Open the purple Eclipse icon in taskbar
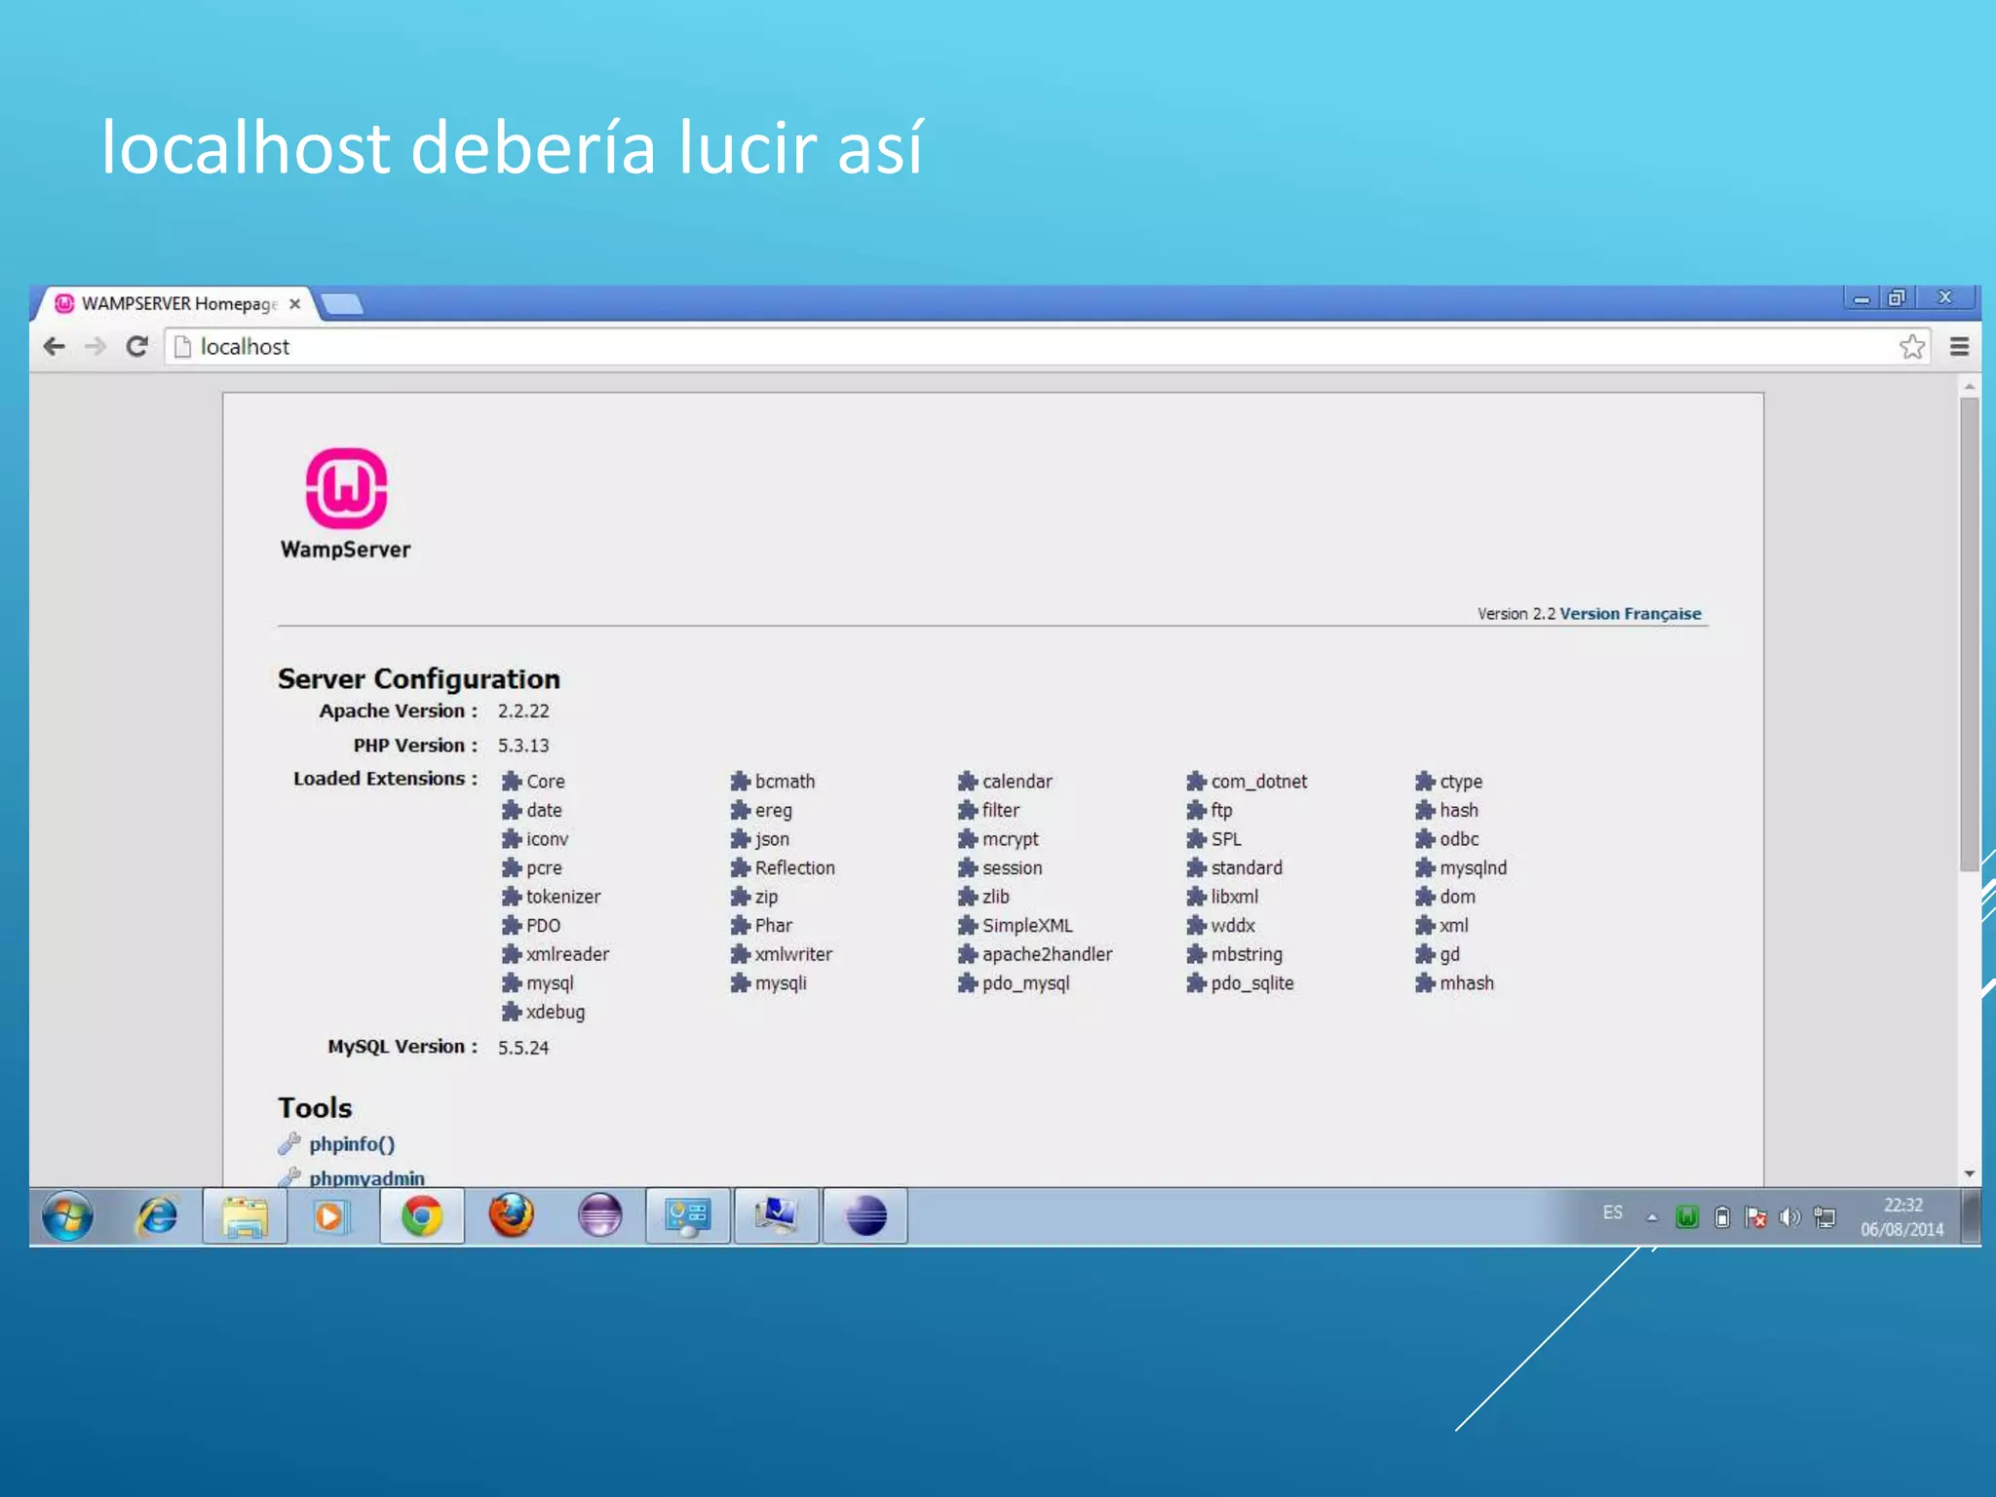 599,1216
